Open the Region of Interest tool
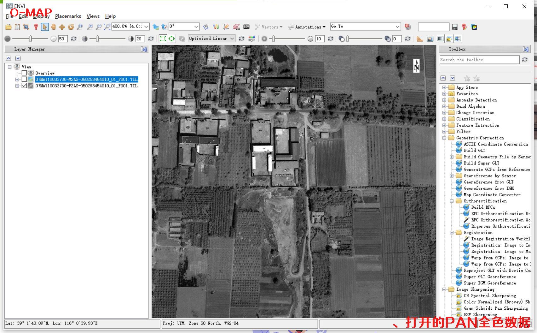 point(236,27)
